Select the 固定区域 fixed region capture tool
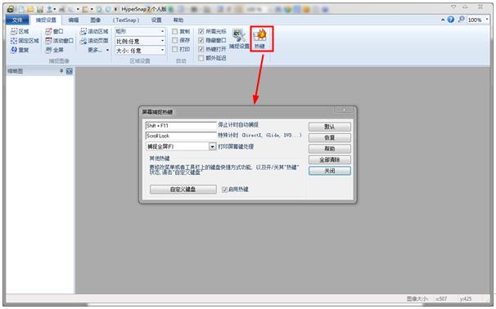The image size is (496, 309). click(25, 41)
